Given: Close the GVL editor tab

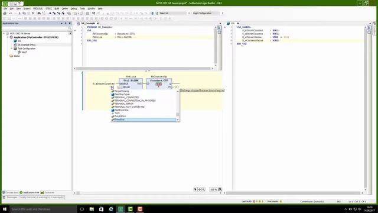Looking at the screenshot, I should click(x=238, y=24).
